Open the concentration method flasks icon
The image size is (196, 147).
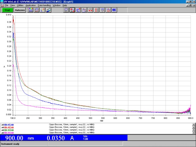pyautogui.click(x=48, y=10)
